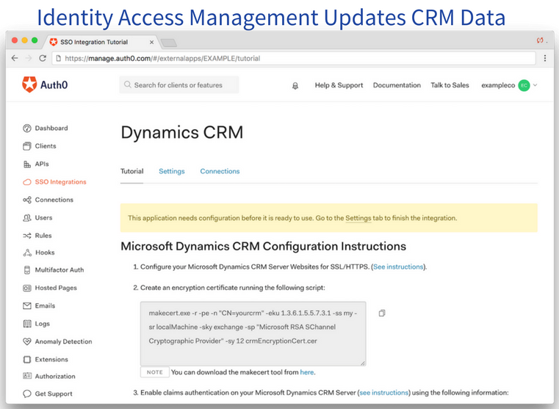Click the Clients window icon in sidebar

point(27,146)
